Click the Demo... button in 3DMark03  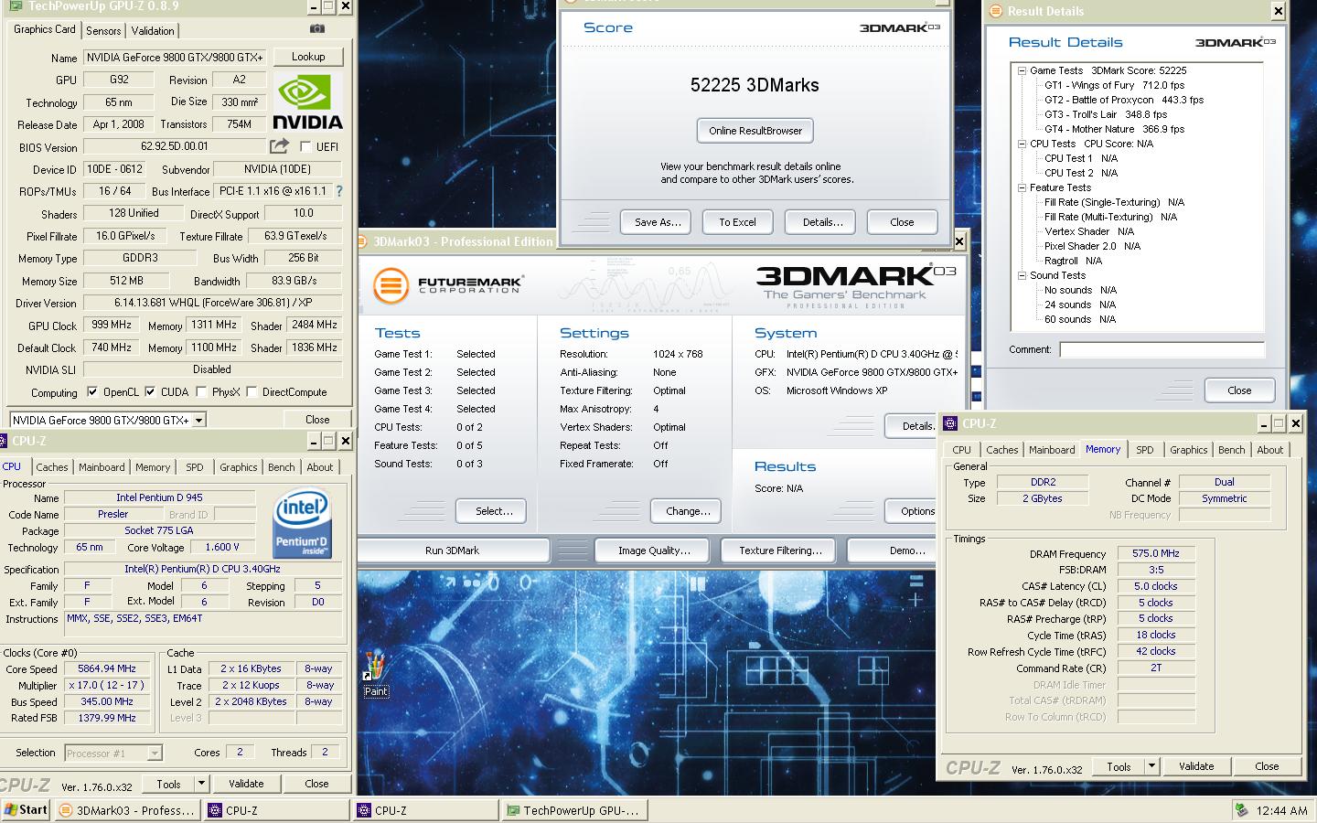[x=893, y=550]
